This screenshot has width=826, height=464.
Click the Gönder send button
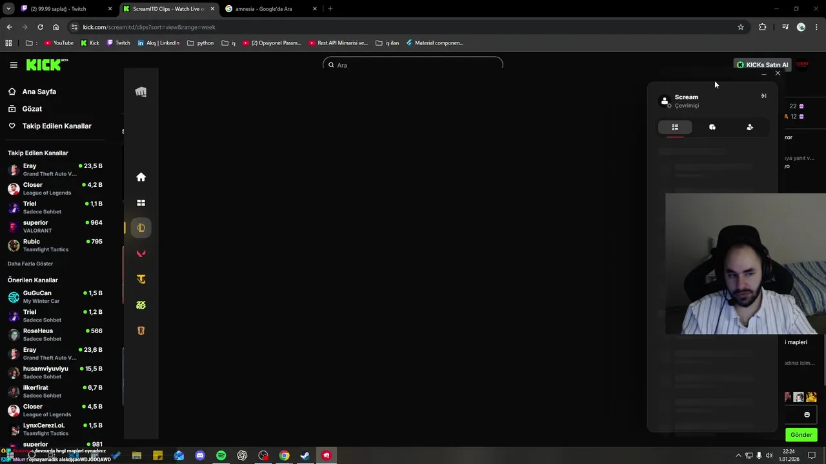click(x=801, y=435)
